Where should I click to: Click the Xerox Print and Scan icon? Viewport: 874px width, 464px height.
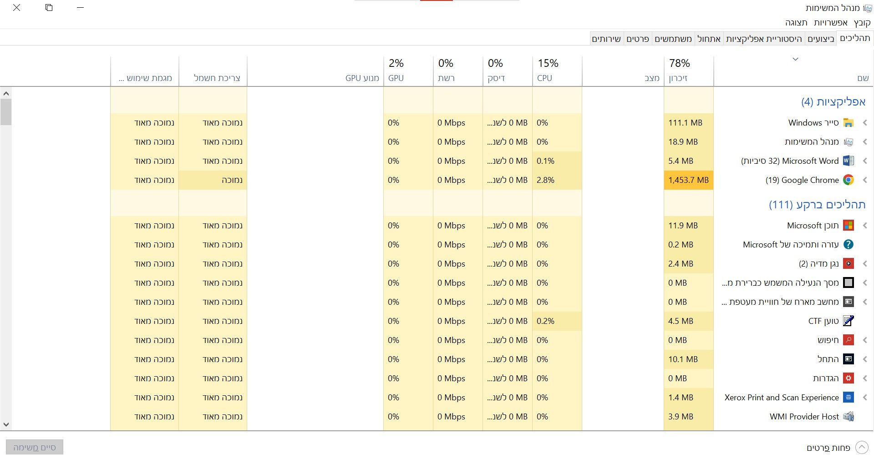coord(848,398)
